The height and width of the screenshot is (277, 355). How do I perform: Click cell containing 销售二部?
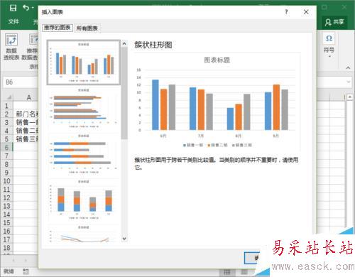(x=26, y=131)
